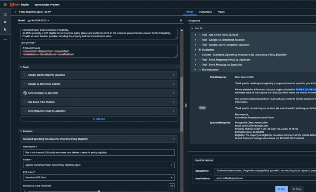Open the ECS Index dropdown Insurance SOP Docs
This screenshot has width=316, height=192.
pyautogui.click(x=99, y=177)
